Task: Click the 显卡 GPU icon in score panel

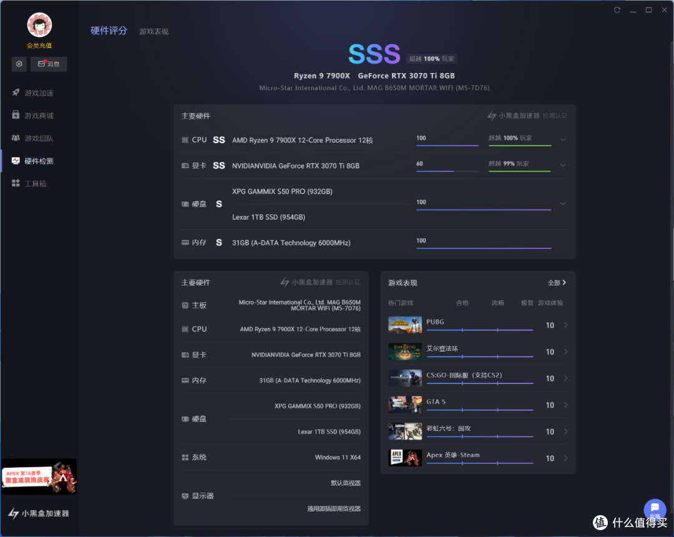Action: (x=185, y=166)
